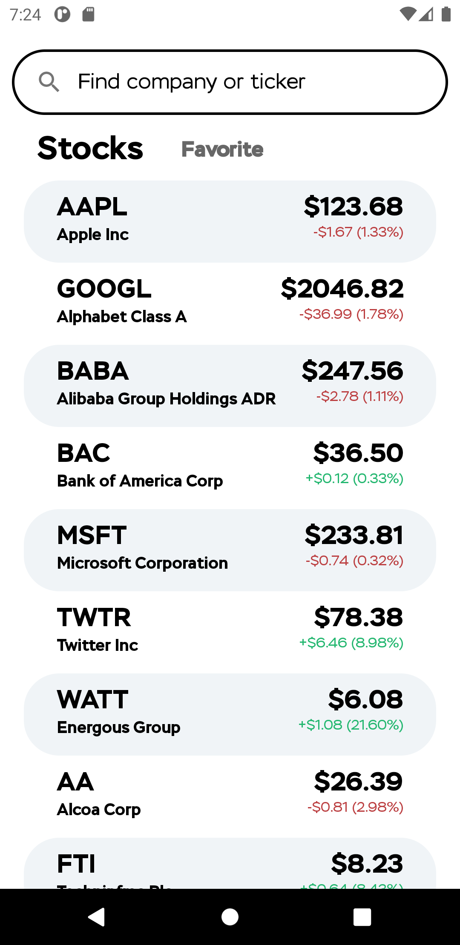
Task: Tap the Android home circle icon
Action: point(230,916)
